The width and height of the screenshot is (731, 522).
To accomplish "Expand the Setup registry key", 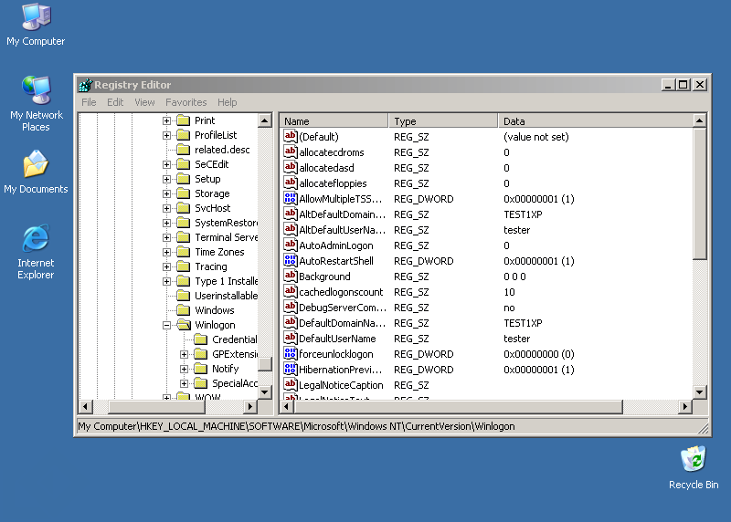I will (x=166, y=179).
